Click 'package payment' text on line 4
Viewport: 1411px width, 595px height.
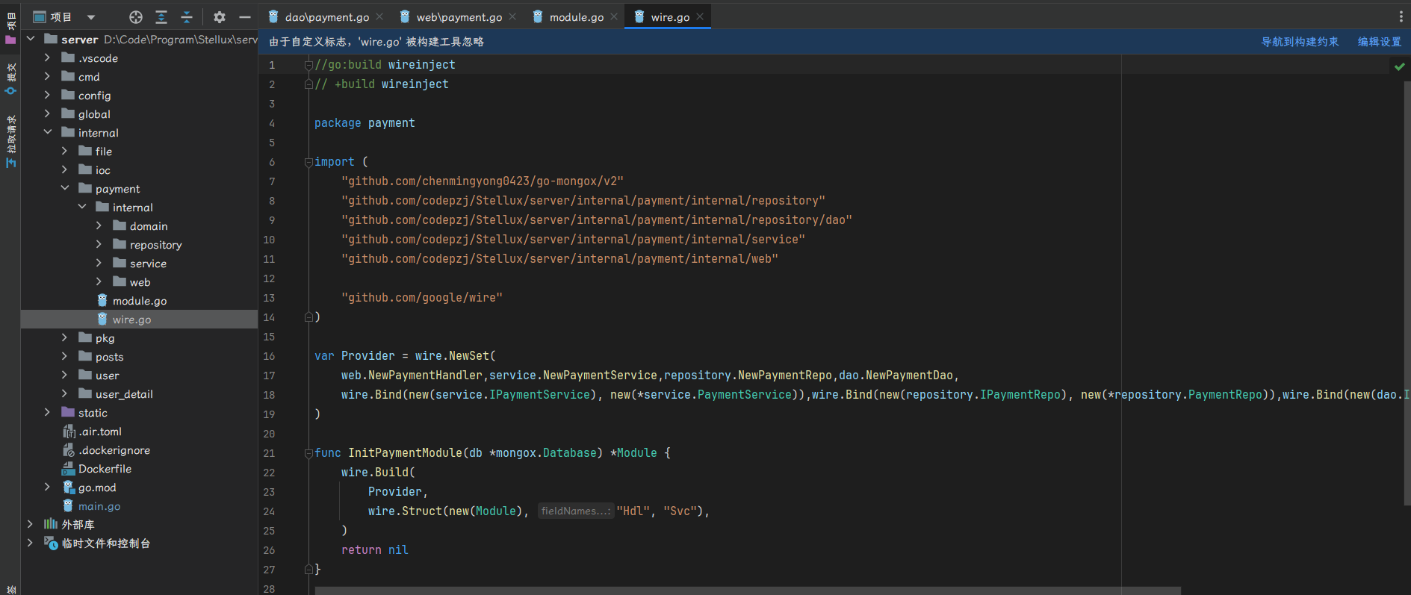[x=365, y=123]
